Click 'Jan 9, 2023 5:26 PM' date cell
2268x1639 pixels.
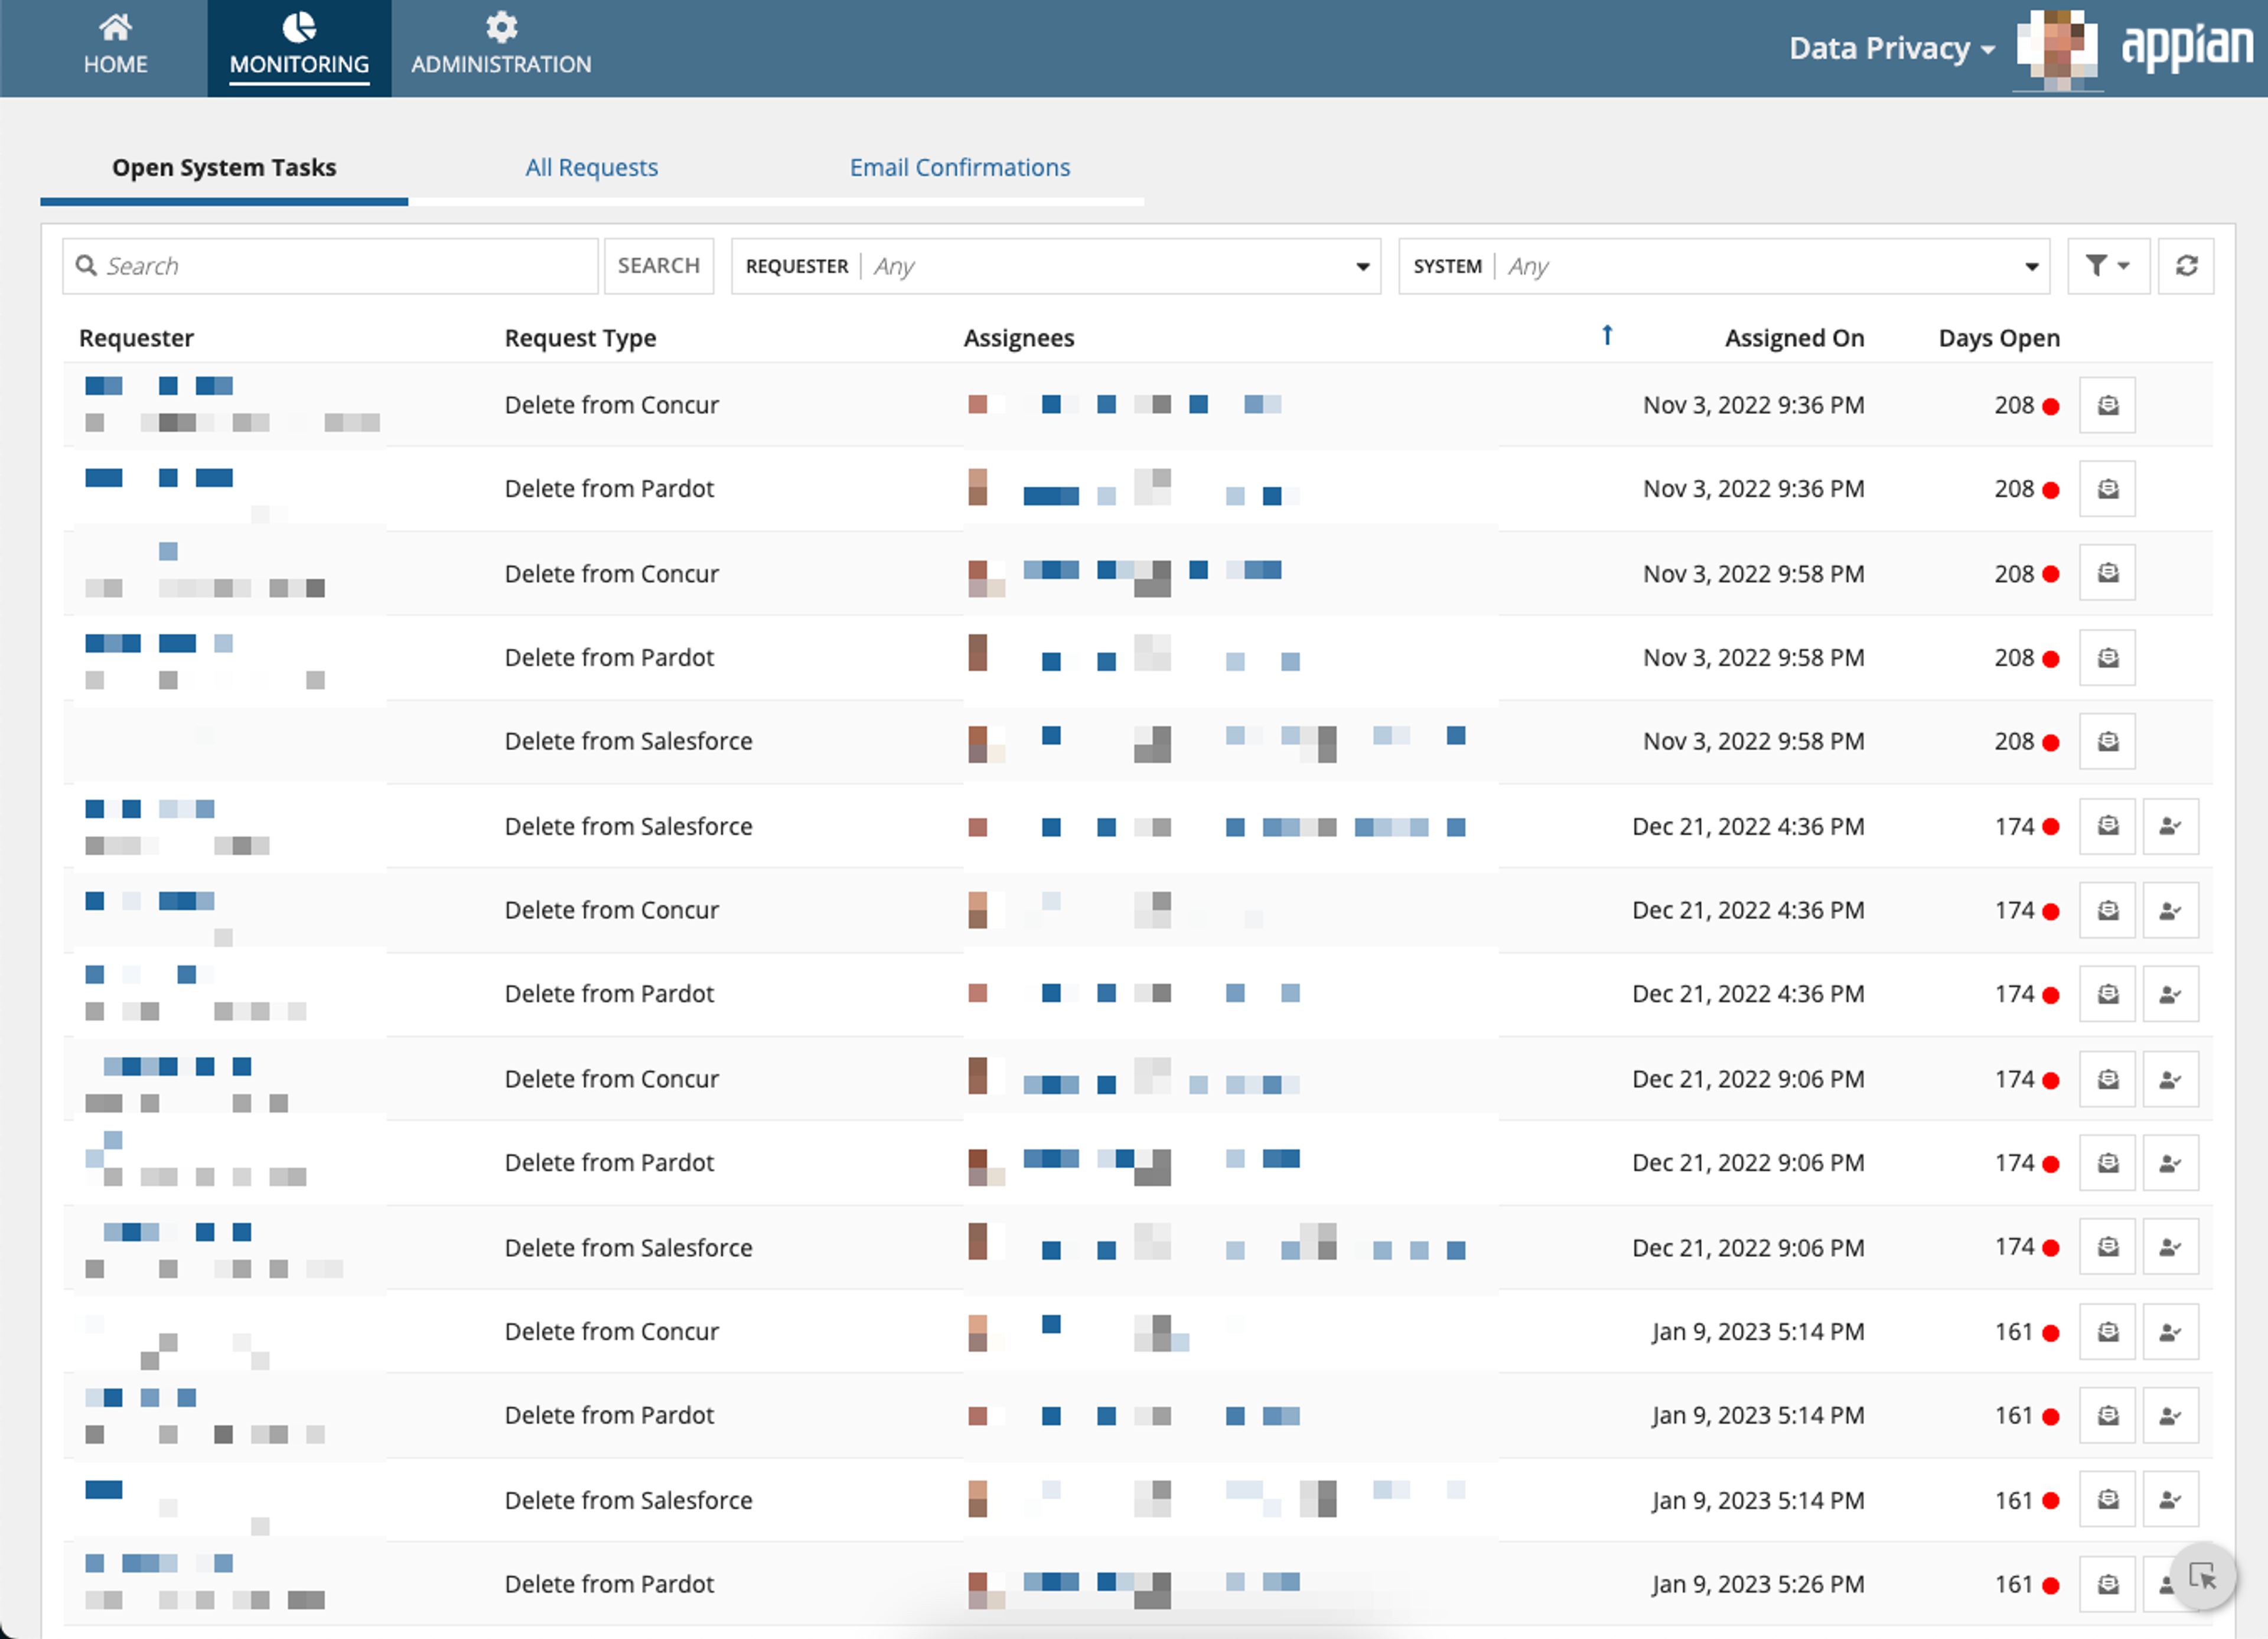(x=1757, y=1584)
